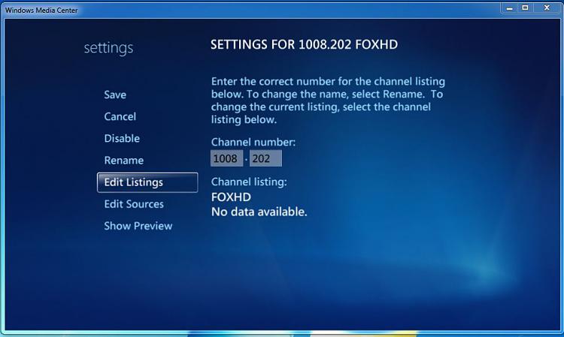This screenshot has width=564, height=337.
Task: Select Cancel in the settings menu
Action: (120, 116)
